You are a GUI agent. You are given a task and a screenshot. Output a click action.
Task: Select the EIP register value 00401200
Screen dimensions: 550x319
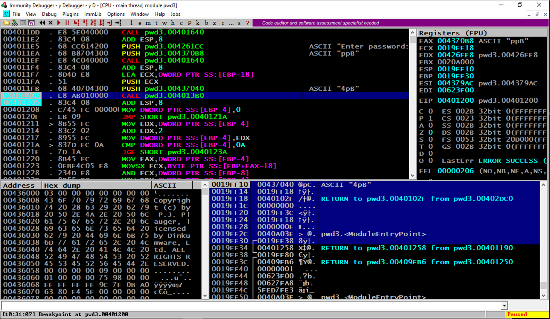click(x=456, y=101)
